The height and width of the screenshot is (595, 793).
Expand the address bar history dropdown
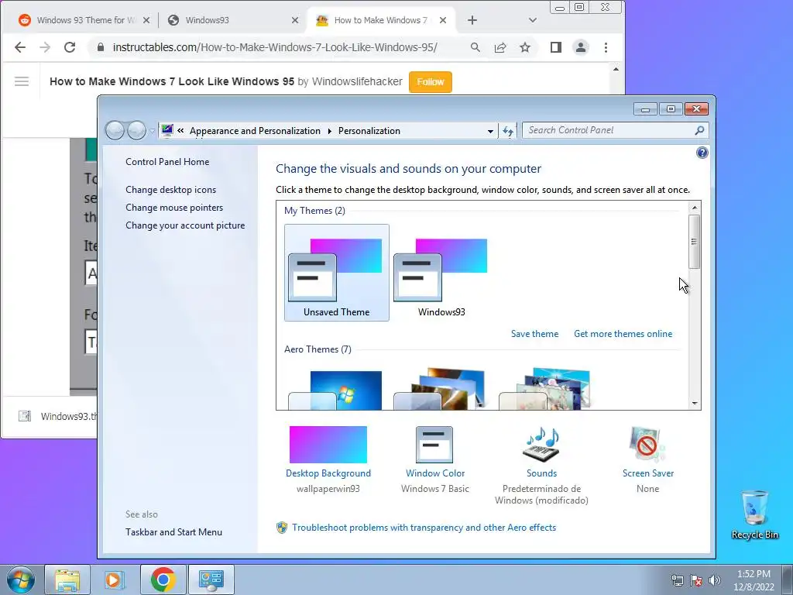490,131
